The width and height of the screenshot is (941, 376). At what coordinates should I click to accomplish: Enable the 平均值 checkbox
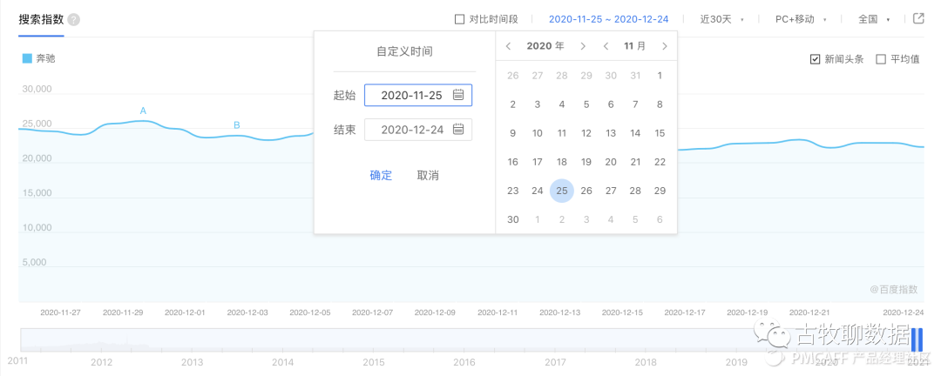point(881,59)
